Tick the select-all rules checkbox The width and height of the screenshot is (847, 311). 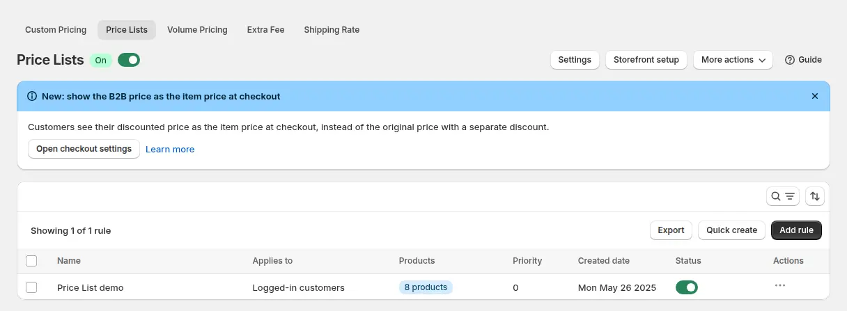click(x=31, y=261)
